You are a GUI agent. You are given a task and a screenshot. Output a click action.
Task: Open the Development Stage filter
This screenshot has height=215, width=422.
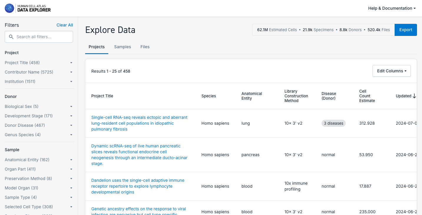pyautogui.click(x=39, y=116)
